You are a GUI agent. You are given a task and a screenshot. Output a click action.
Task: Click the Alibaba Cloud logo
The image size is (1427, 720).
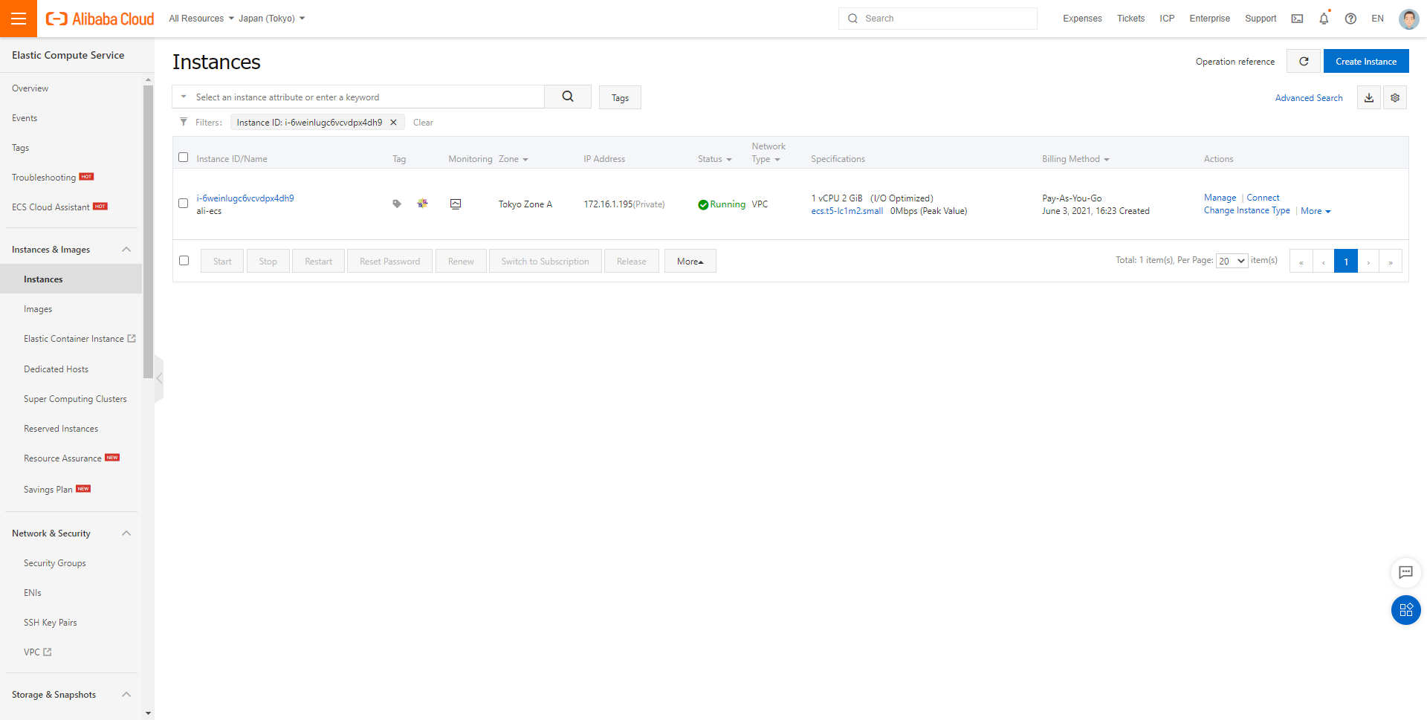pyautogui.click(x=100, y=19)
